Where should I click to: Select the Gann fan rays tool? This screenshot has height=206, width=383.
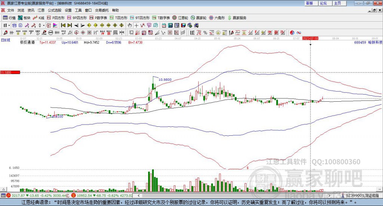tap(138, 33)
